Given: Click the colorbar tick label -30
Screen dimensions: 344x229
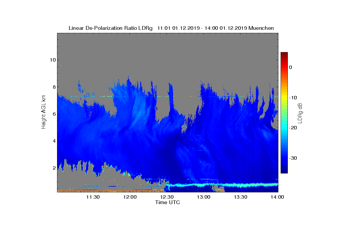Looking at the screenshot, I should (292, 158).
